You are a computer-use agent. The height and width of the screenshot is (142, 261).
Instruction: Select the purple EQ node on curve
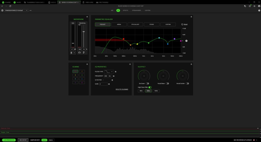(x=174, y=39)
